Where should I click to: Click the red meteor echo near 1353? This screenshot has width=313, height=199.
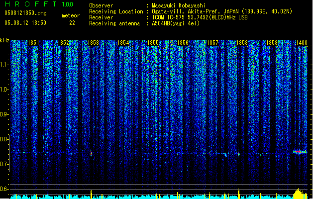91,153
